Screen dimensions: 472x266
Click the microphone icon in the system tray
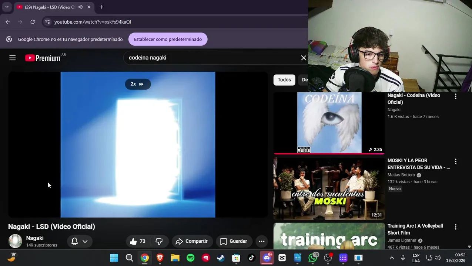click(403, 258)
